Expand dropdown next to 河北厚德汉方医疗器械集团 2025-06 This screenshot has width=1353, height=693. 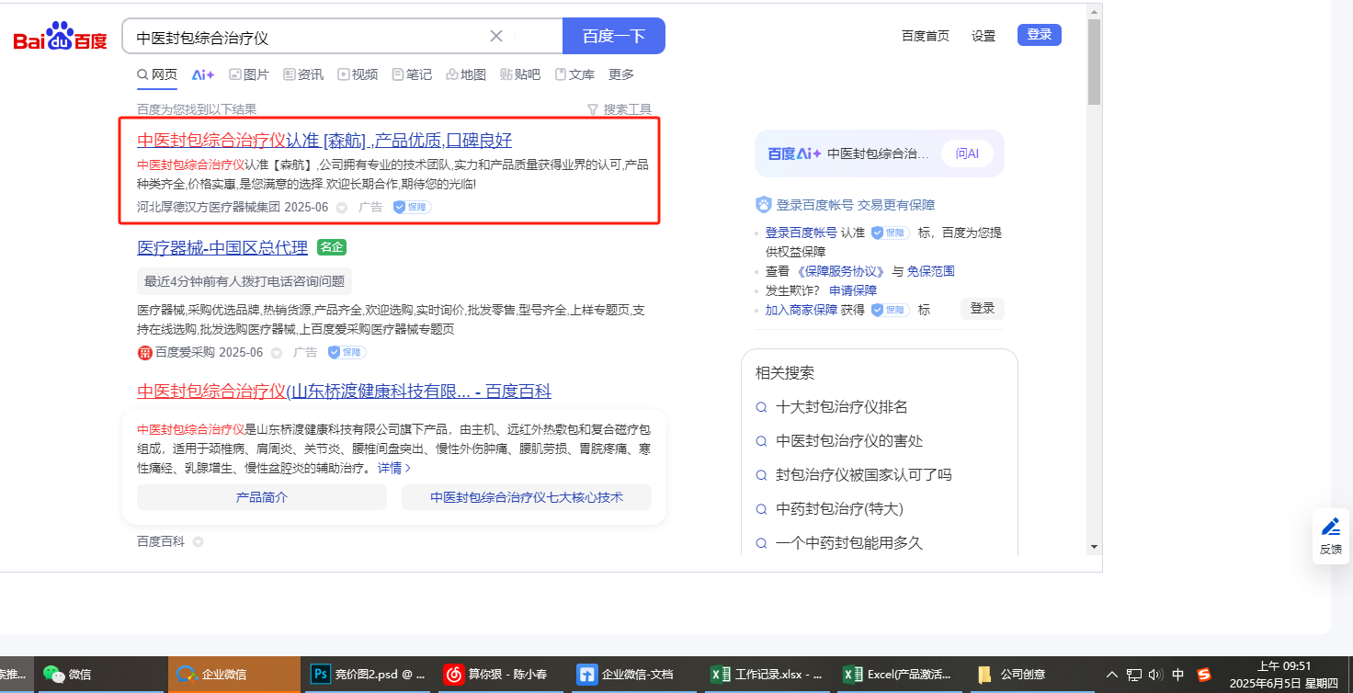point(342,208)
